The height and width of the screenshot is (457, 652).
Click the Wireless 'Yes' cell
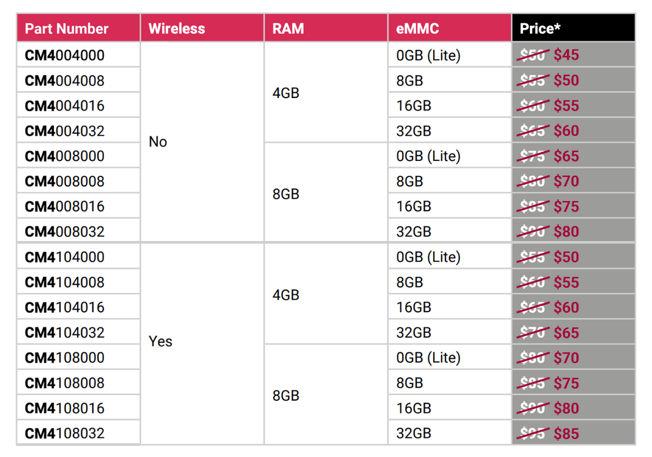point(160,342)
